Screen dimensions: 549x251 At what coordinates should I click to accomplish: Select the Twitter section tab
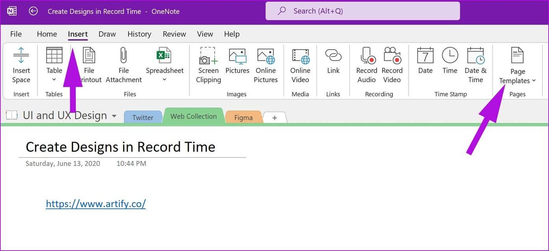[x=143, y=117]
